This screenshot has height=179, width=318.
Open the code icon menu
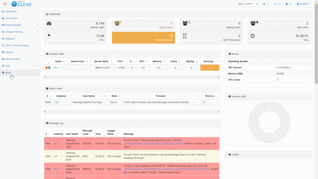277,4
